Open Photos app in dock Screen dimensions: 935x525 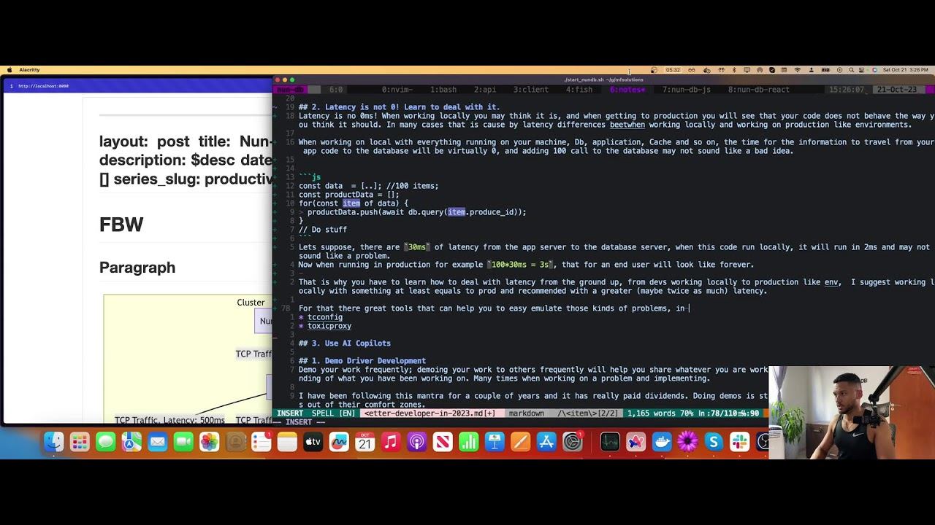coord(210,442)
